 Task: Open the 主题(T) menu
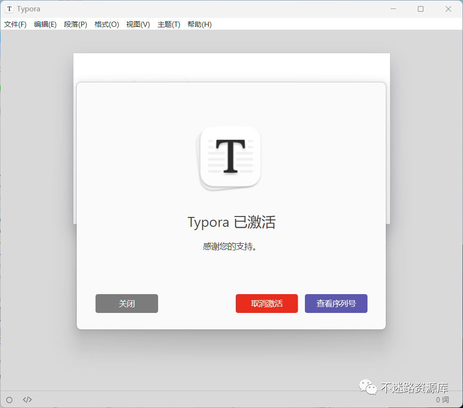[x=168, y=24]
